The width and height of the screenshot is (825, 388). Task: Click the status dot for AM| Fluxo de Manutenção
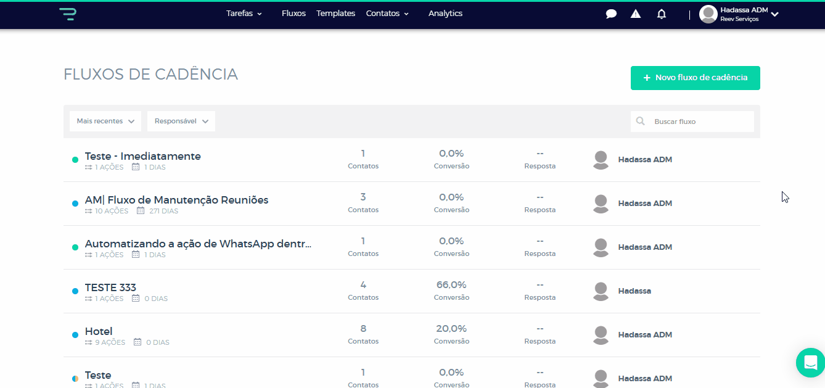[x=75, y=204]
